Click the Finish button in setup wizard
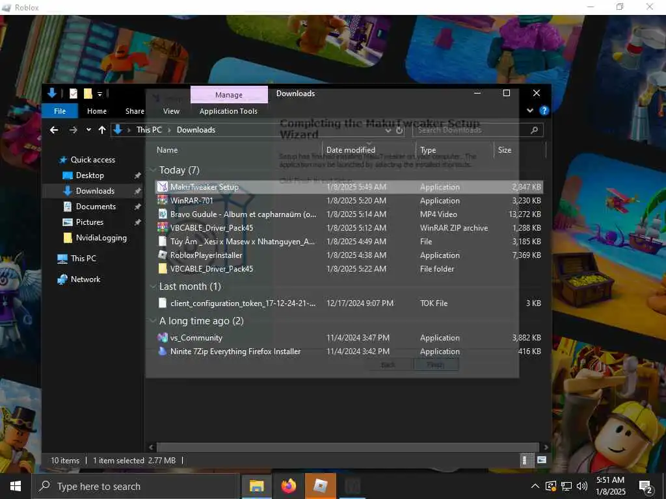 click(436, 365)
